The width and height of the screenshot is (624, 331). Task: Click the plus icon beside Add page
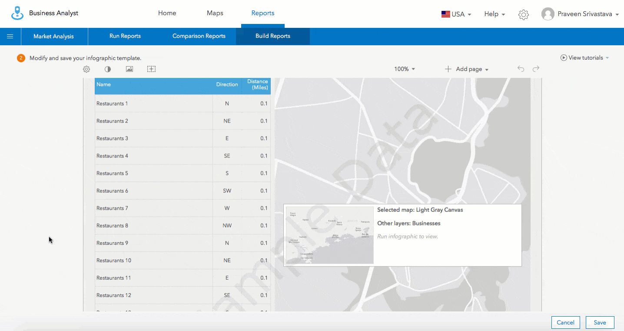coord(448,69)
